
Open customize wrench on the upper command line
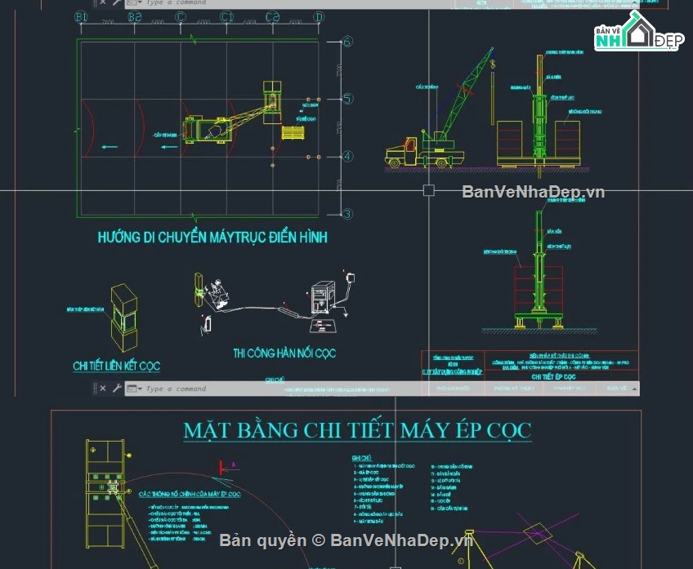(117, 2)
